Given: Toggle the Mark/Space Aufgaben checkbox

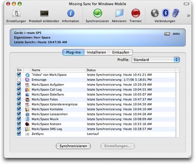Looking at the screenshot, I should (x=19, y=84).
